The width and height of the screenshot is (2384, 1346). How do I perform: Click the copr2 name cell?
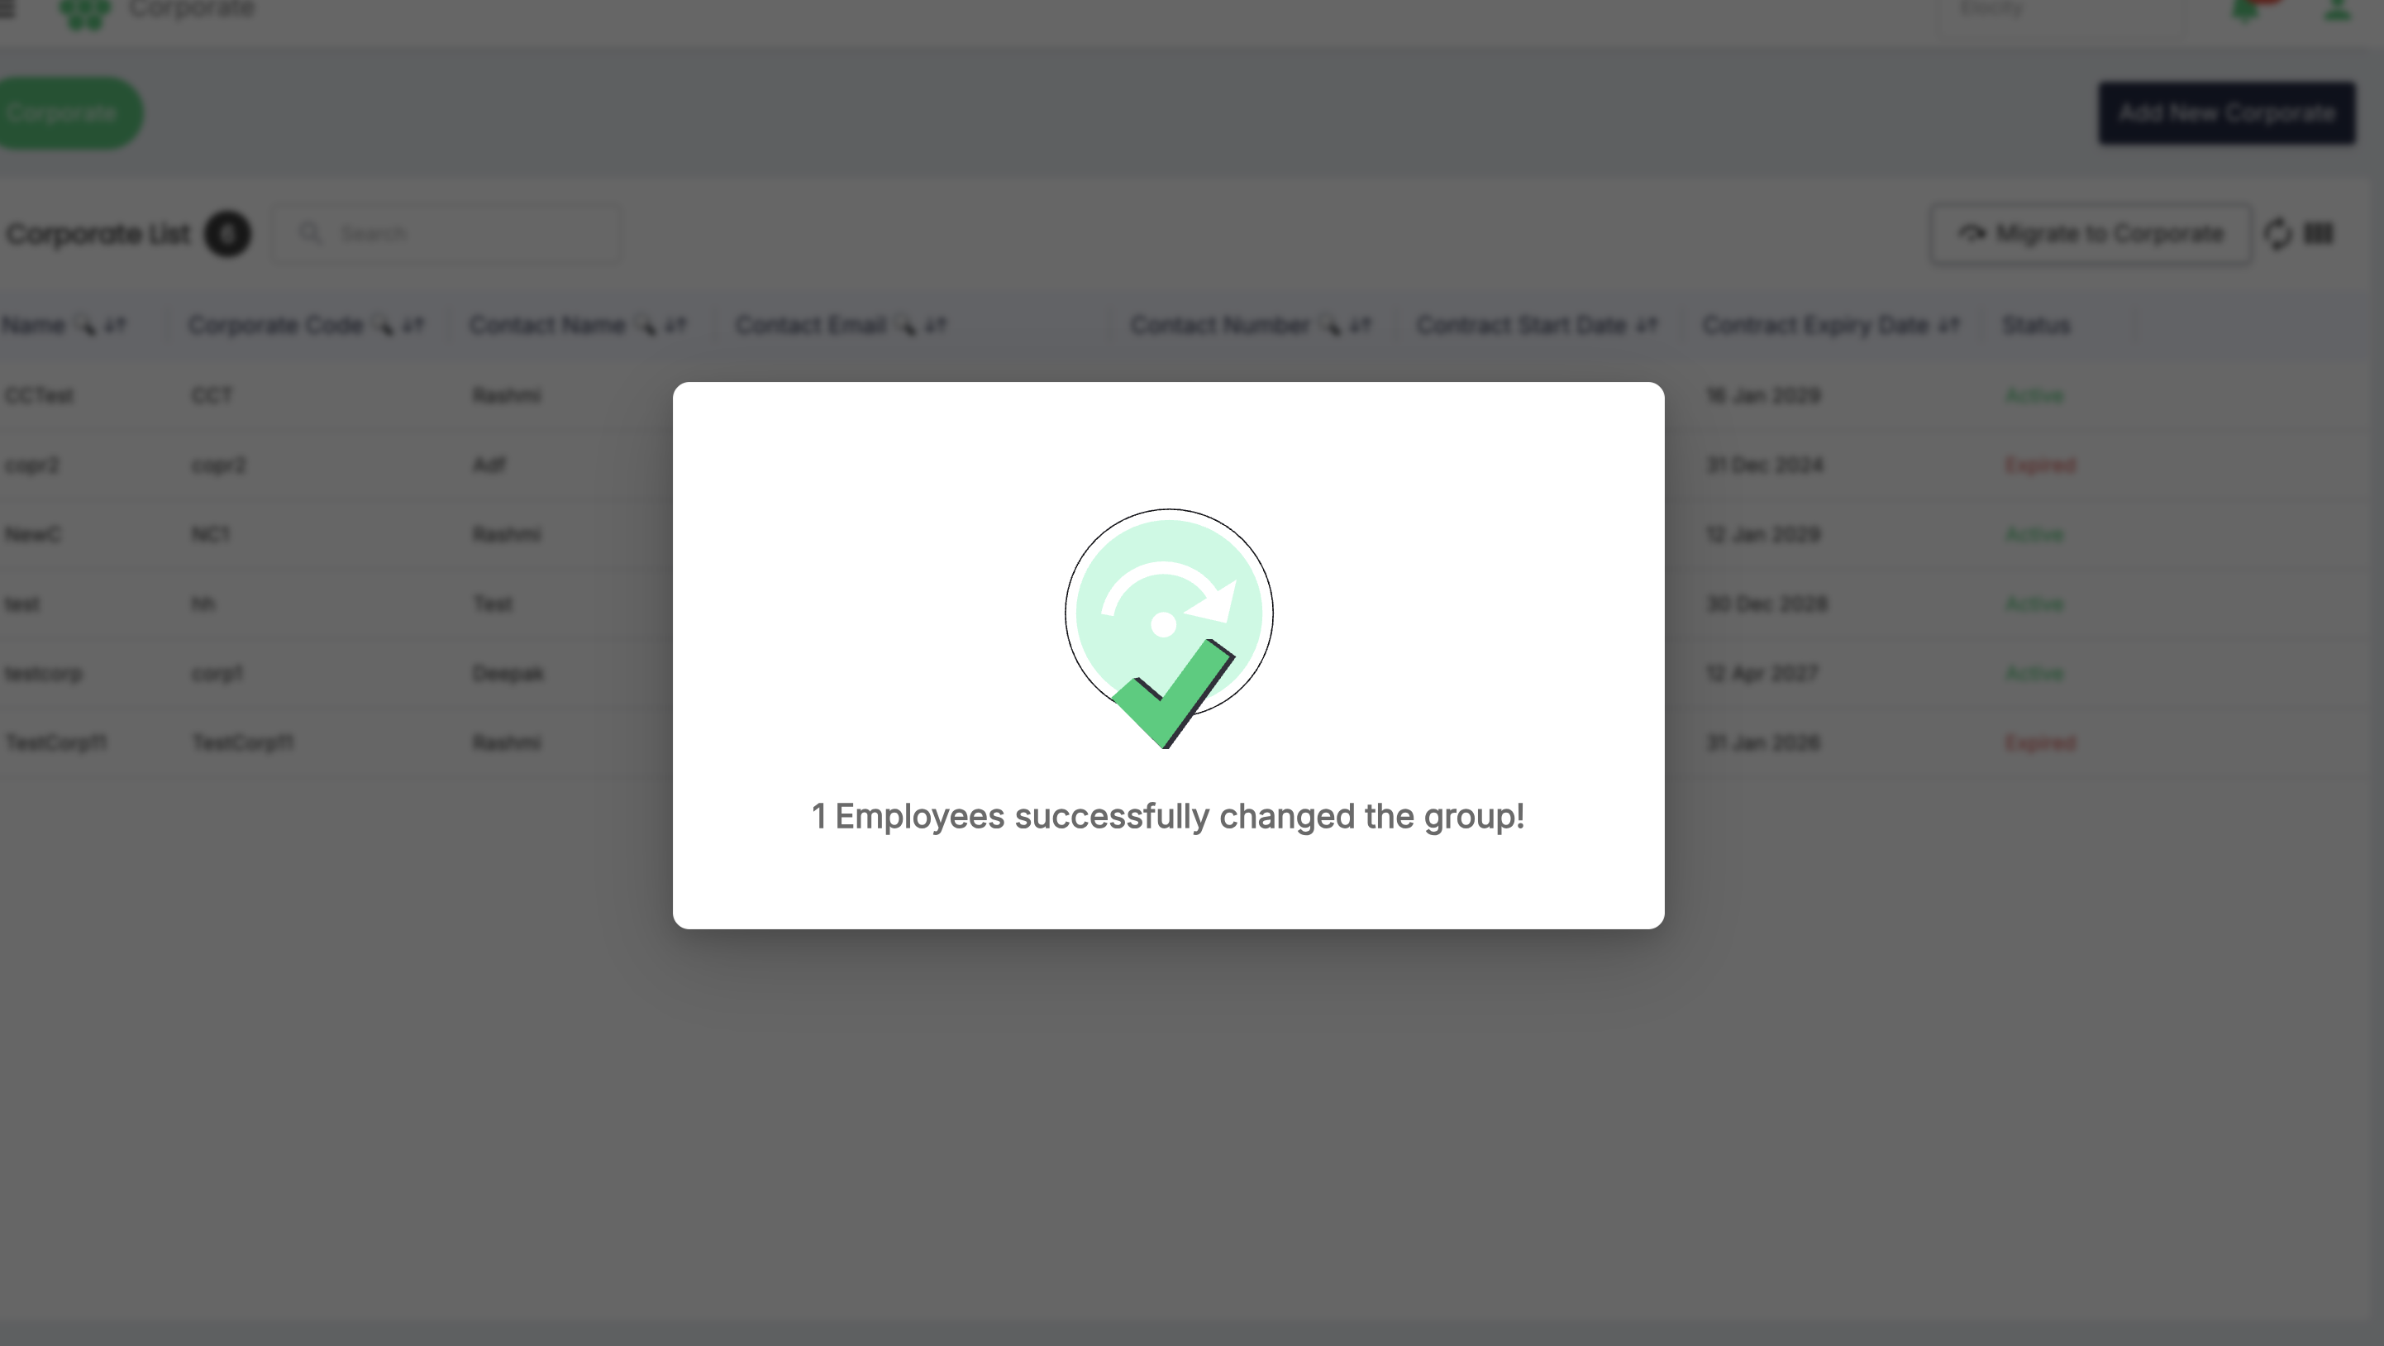coord(32,465)
